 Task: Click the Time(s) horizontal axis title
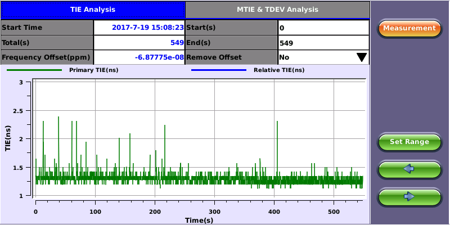(199, 220)
